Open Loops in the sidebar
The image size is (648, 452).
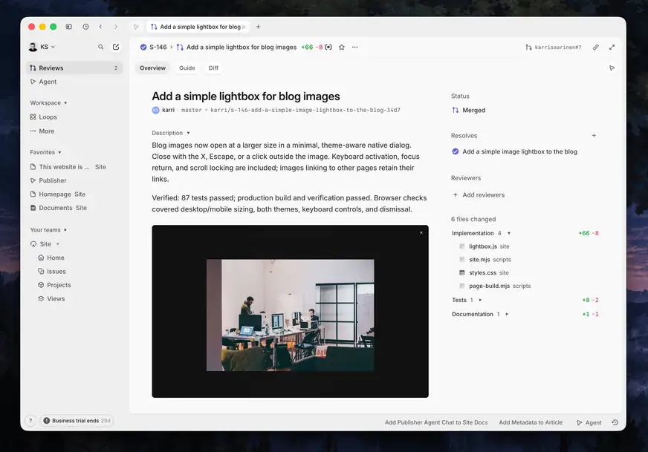pyautogui.click(x=43, y=117)
